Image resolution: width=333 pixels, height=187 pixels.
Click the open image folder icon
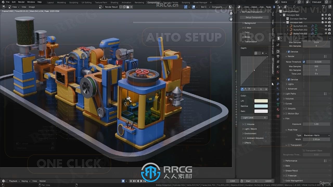pyautogui.click(x=128, y=7)
